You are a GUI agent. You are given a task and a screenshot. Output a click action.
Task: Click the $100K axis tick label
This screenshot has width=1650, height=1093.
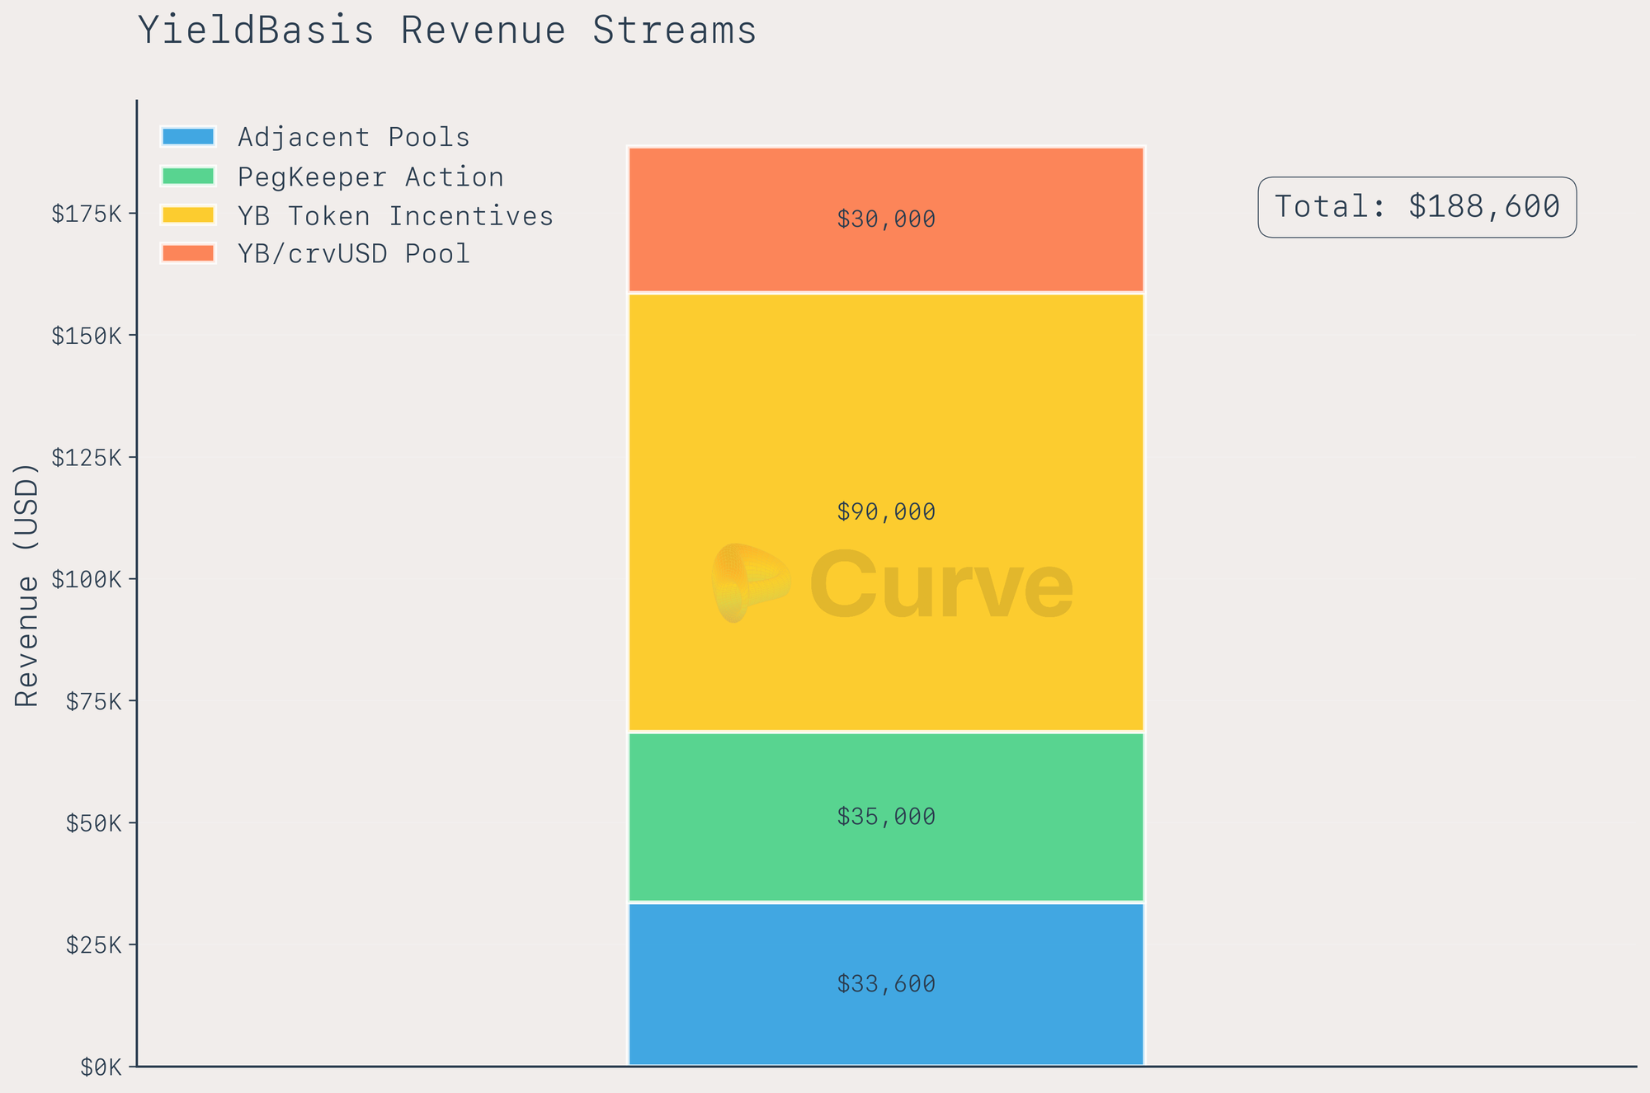tap(87, 580)
